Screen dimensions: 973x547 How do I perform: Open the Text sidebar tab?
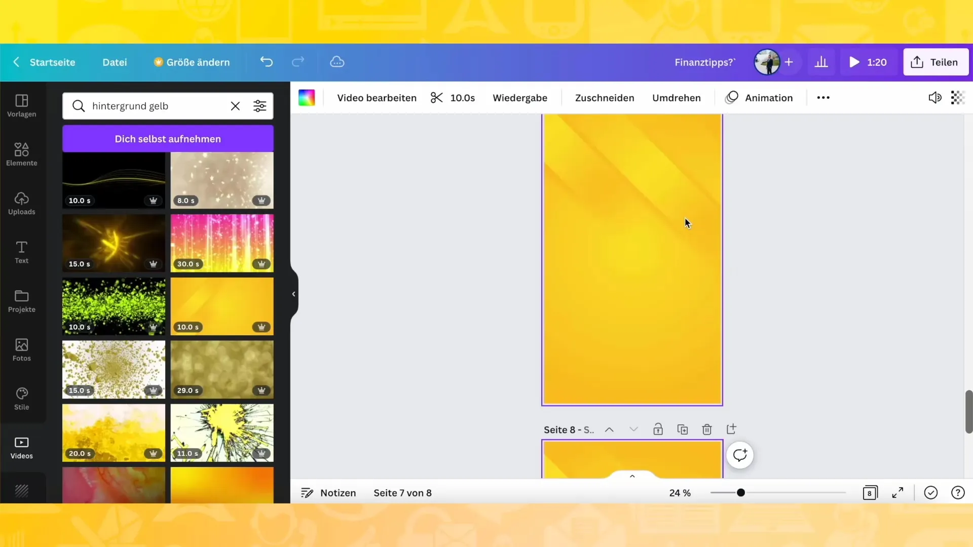click(x=21, y=252)
